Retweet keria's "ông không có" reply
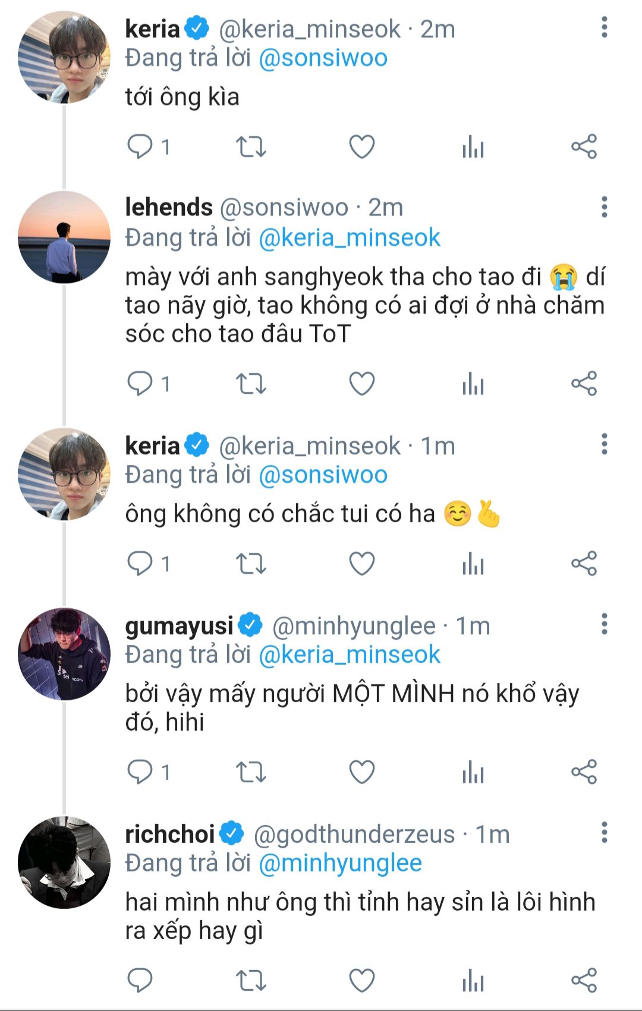The height and width of the screenshot is (1011, 642). coord(251,564)
